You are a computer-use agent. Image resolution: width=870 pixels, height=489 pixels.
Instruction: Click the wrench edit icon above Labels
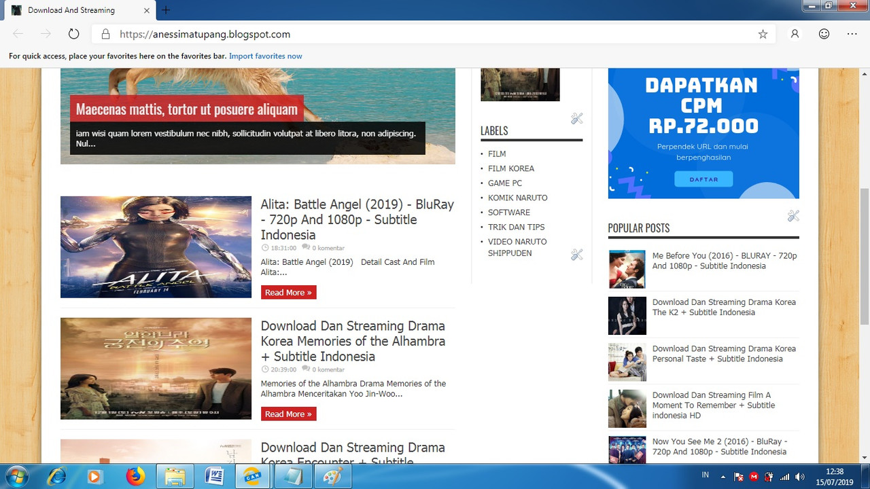pyautogui.click(x=577, y=119)
